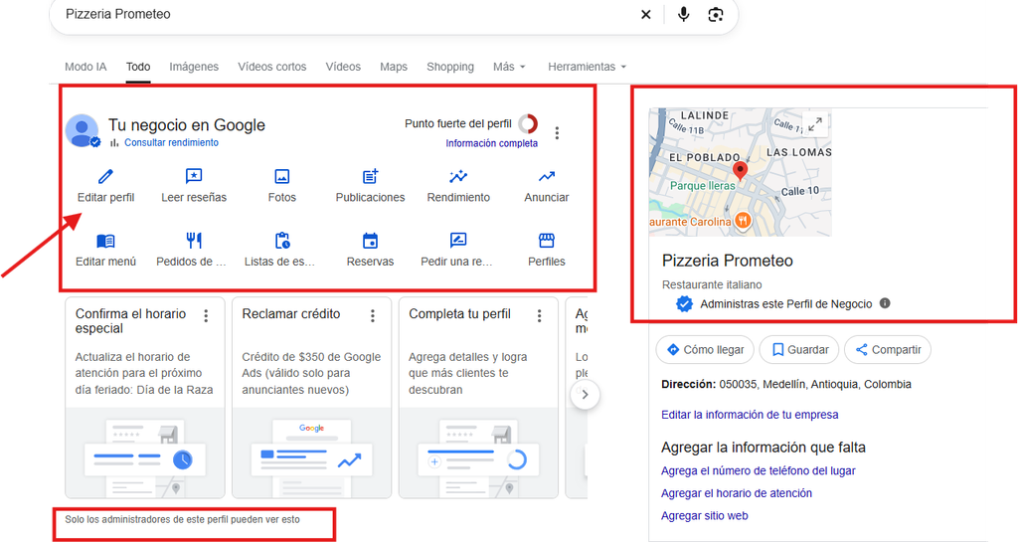This screenshot has height=542, width=1018.
Task: Open the Completa tu perfil card illustration
Action: pos(478,453)
